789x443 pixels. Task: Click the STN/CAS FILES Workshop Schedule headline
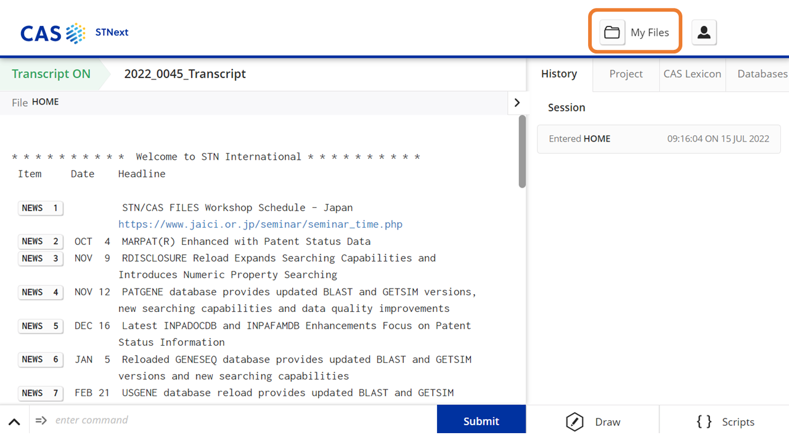click(x=237, y=208)
